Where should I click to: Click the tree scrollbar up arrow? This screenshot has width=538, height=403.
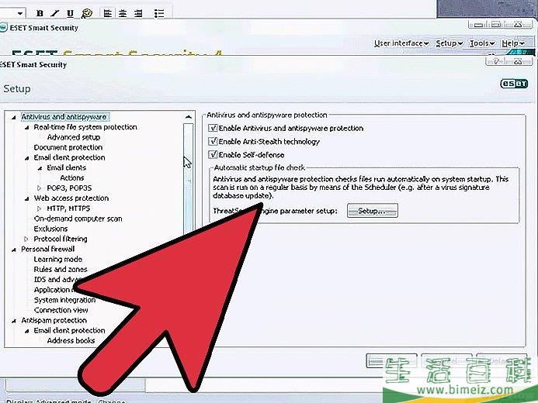pyautogui.click(x=189, y=118)
